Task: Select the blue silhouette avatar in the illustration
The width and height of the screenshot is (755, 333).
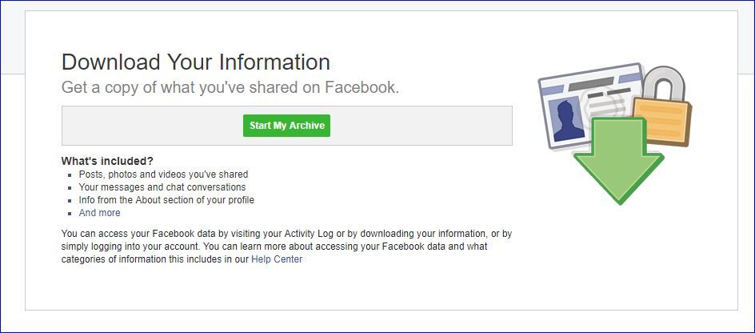Action: 567,121
